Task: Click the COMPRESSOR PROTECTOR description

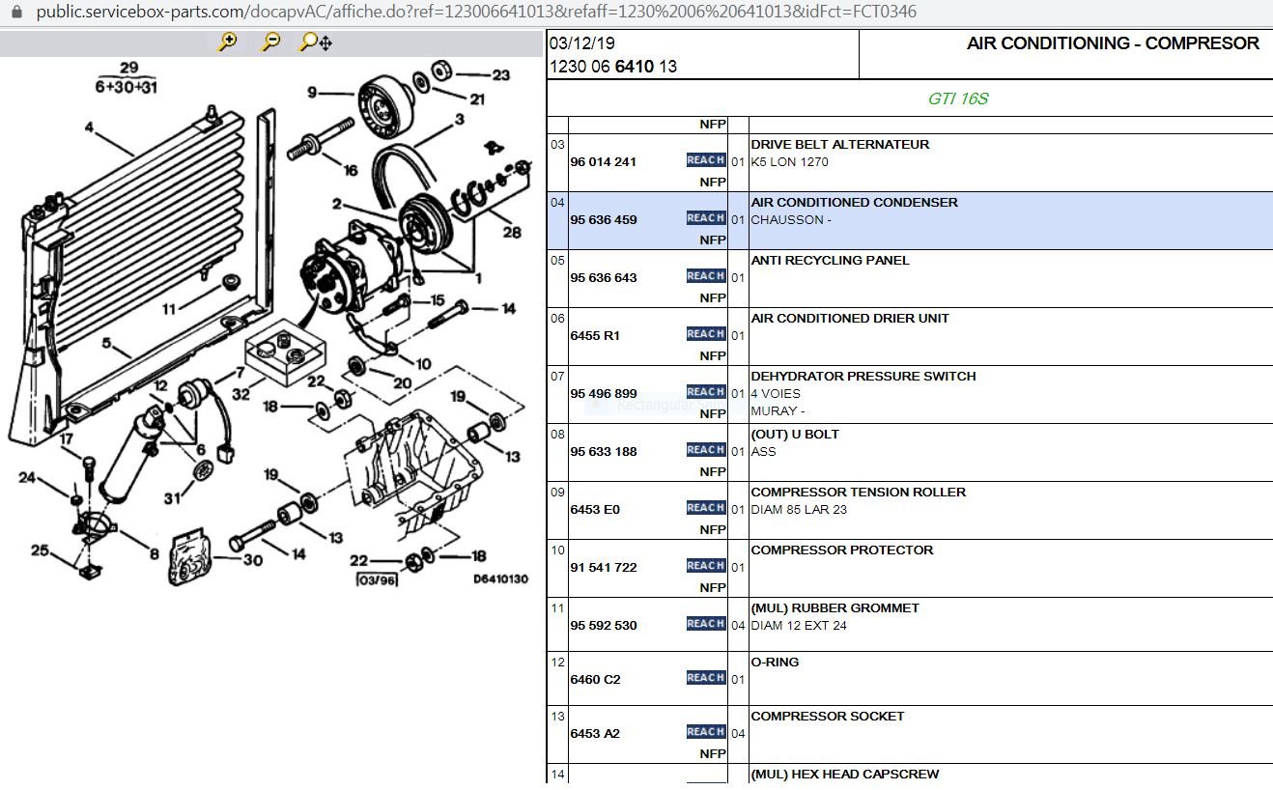Action: tap(842, 550)
